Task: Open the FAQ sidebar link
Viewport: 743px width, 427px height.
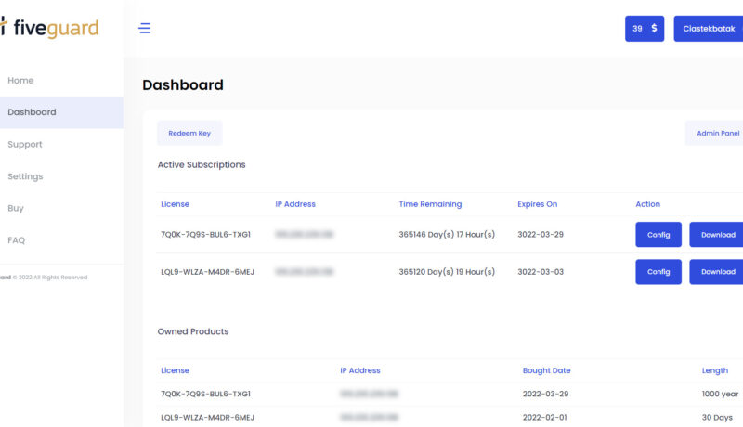Action: click(x=17, y=240)
